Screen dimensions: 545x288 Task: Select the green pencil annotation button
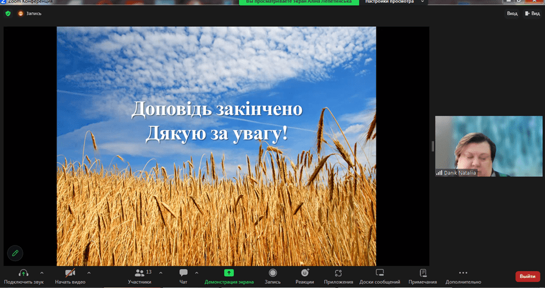tap(15, 253)
